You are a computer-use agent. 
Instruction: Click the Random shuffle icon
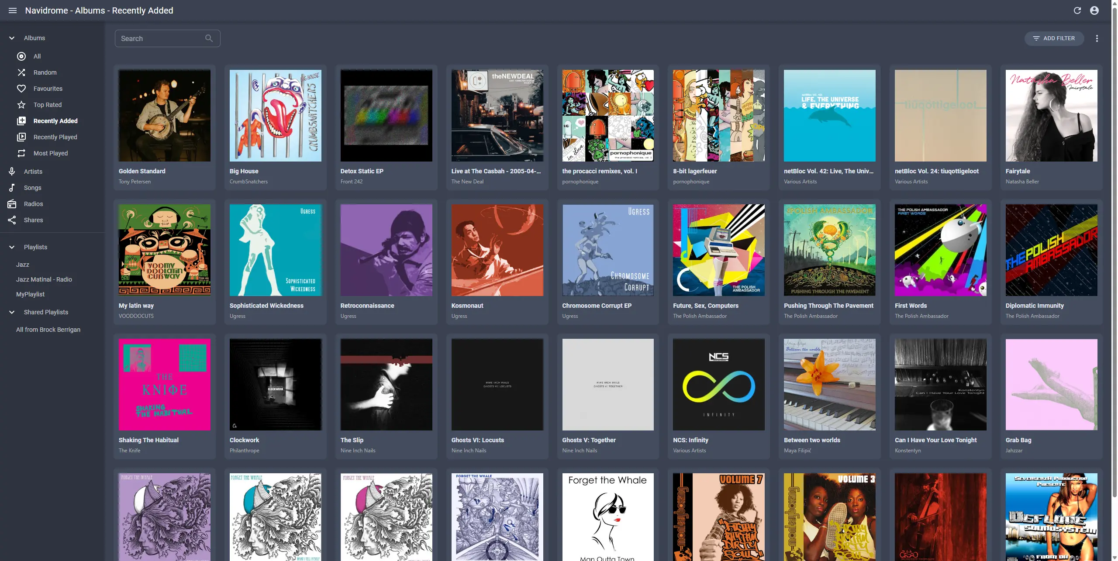21,72
